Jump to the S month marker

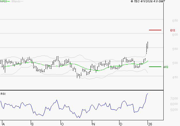pos(32,124)
